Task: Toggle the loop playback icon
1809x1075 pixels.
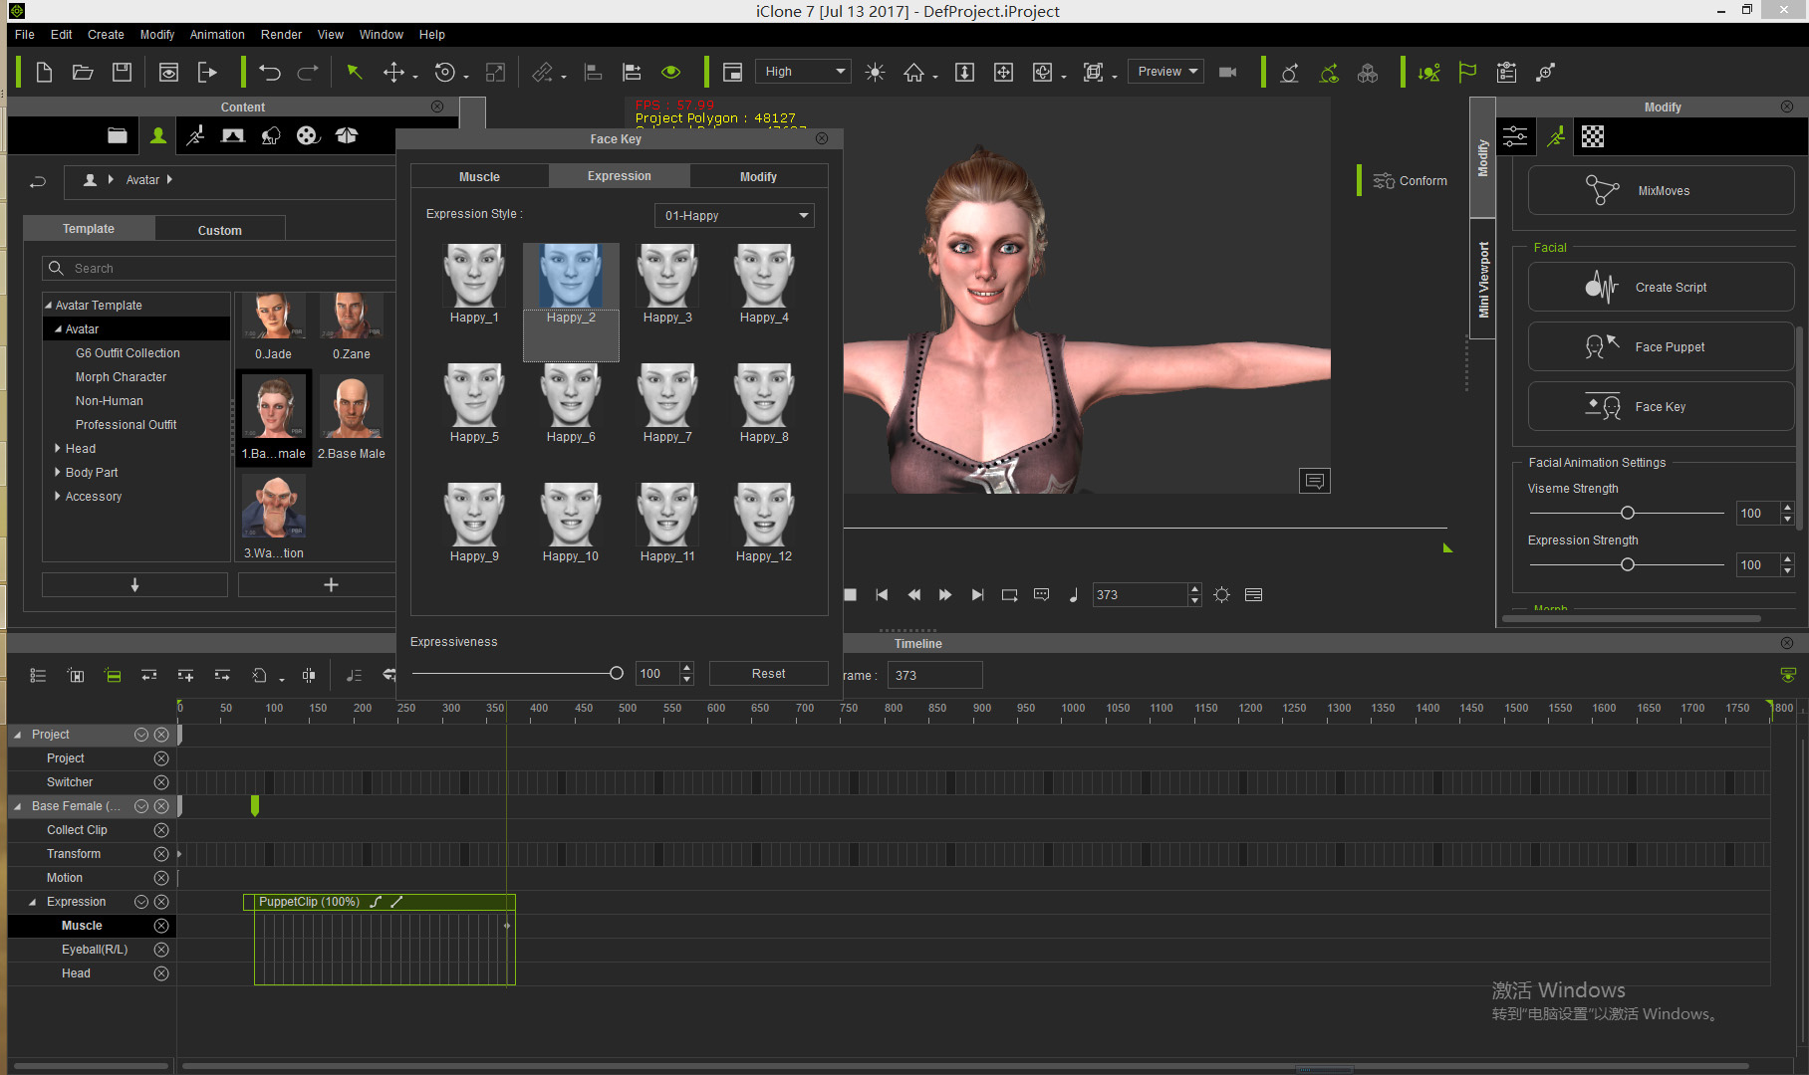Action: tap(1009, 594)
